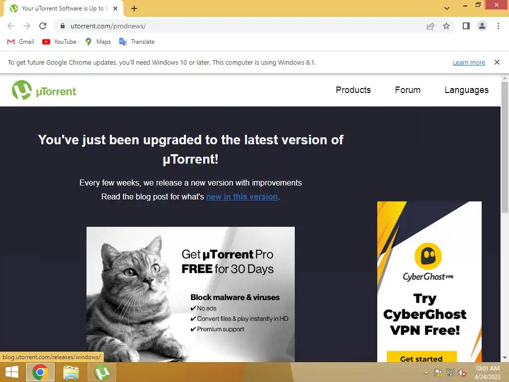Click the browser forward arrow
The image size is (509, 382).
click(x=27, y=26)
